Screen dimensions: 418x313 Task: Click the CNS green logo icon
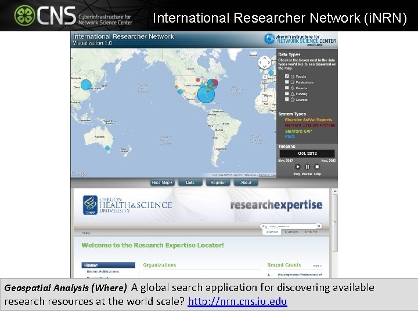click(24, 16)
